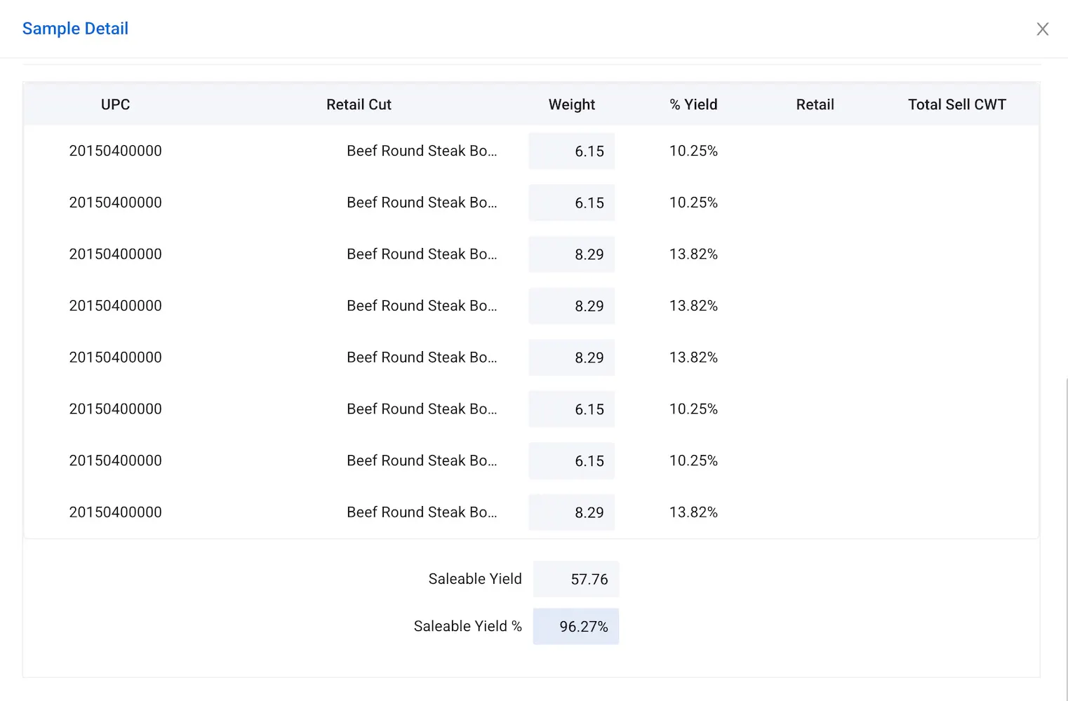Close the Sample Detail dialog
This screenshot has width=1068, height=701.
(1043, 29)
